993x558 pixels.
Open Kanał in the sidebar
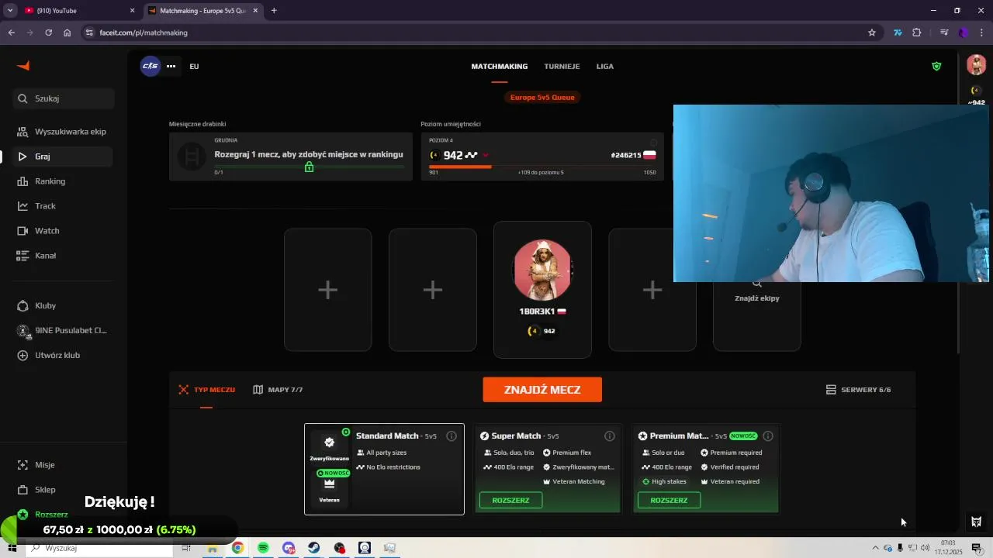coord(64,256)
